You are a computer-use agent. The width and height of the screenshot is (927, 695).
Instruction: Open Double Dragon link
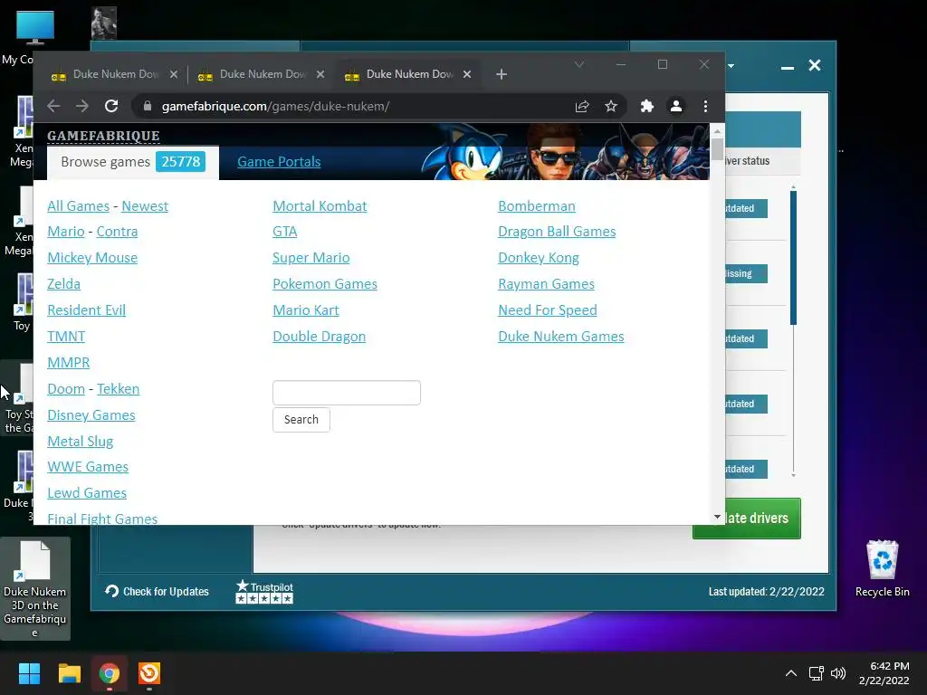(319, 337)
